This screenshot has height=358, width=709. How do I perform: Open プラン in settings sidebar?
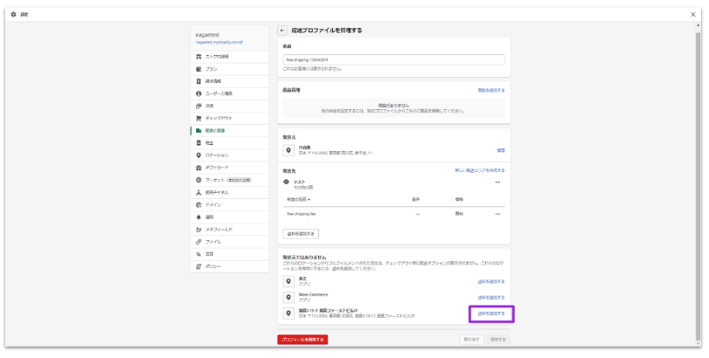[212, 68]
